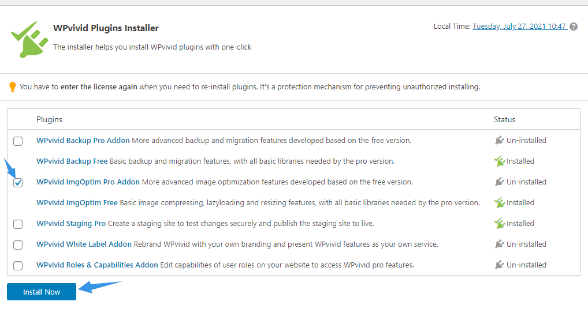588x309 pixels.
Task: Open the WPvivid ImgOptim Free plugin link
Action: click(x=77, y=203)
